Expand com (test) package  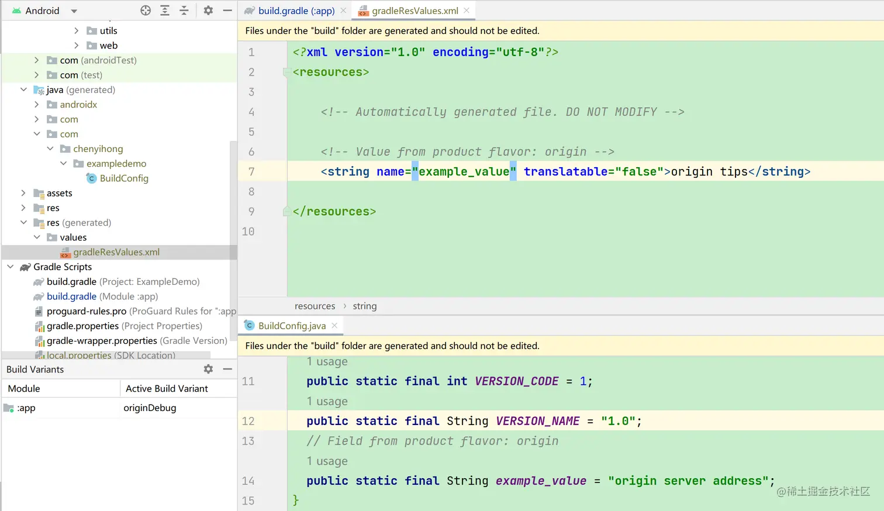pyautogui.click(x=36, y=75)
